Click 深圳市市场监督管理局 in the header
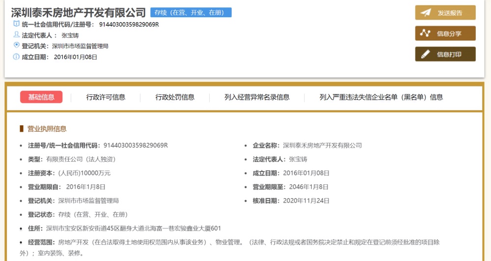The height and width of the screenshot is (261, 491). [x=80, y=46]
